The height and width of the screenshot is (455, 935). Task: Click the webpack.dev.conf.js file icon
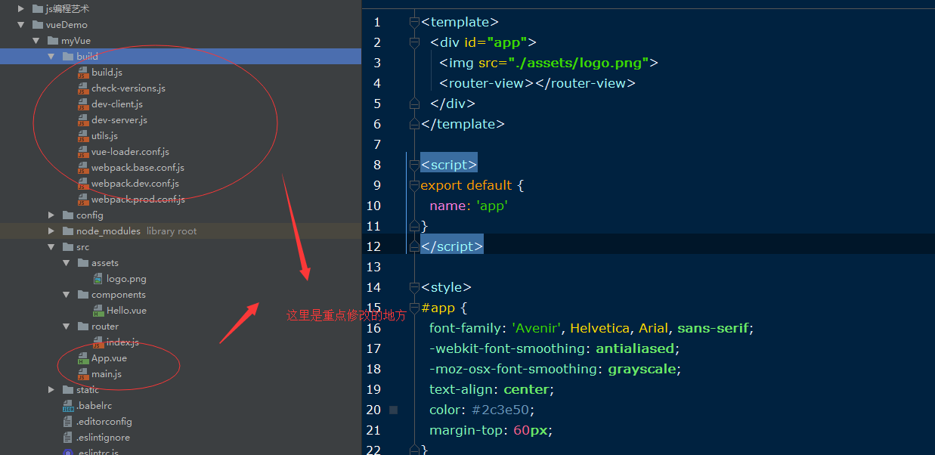[x=83, y=184]
